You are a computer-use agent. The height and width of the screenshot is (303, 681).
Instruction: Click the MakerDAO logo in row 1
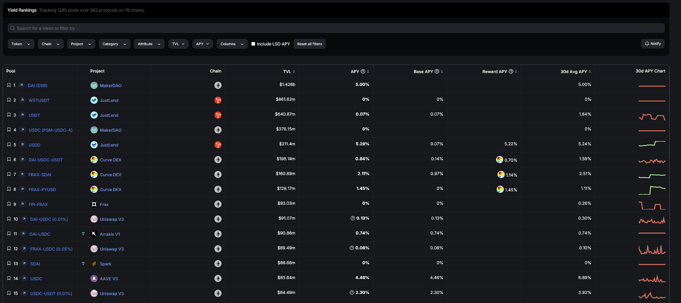pyautogui.click(x=94, y=85)
